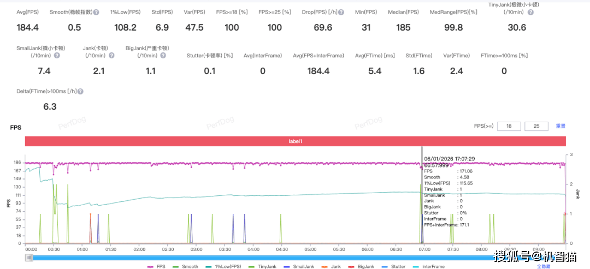Click help icon beside Drop(FPS) [/h]
The image size is (590, 269).
pos(341,12)
